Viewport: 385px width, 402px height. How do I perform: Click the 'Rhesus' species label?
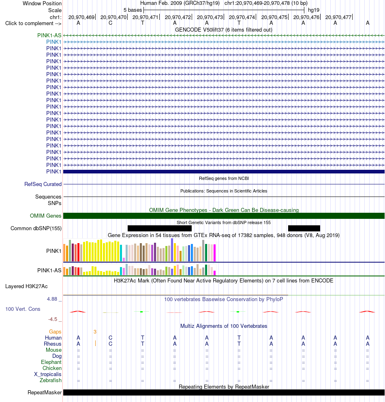(x=53, y=344)
